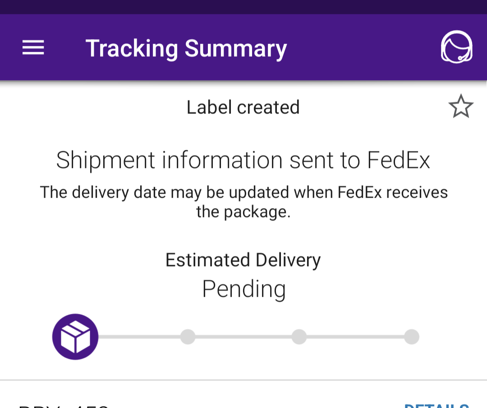The image size is (487, 408).
Task: Click the second progress dot on the tracker
Action: point(188,337)
